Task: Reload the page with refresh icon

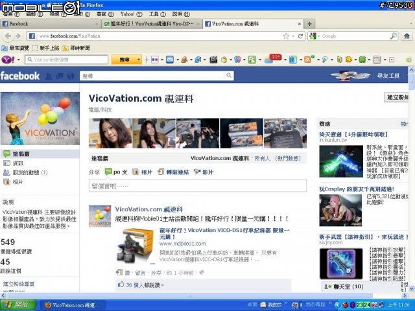Action: tap(300, 36)
